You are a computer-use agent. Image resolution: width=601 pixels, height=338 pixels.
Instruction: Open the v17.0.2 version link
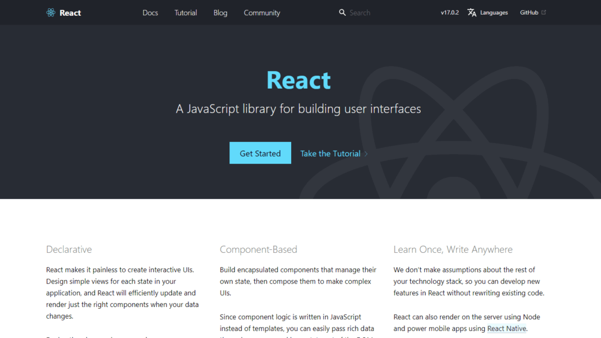pos(450,13)
